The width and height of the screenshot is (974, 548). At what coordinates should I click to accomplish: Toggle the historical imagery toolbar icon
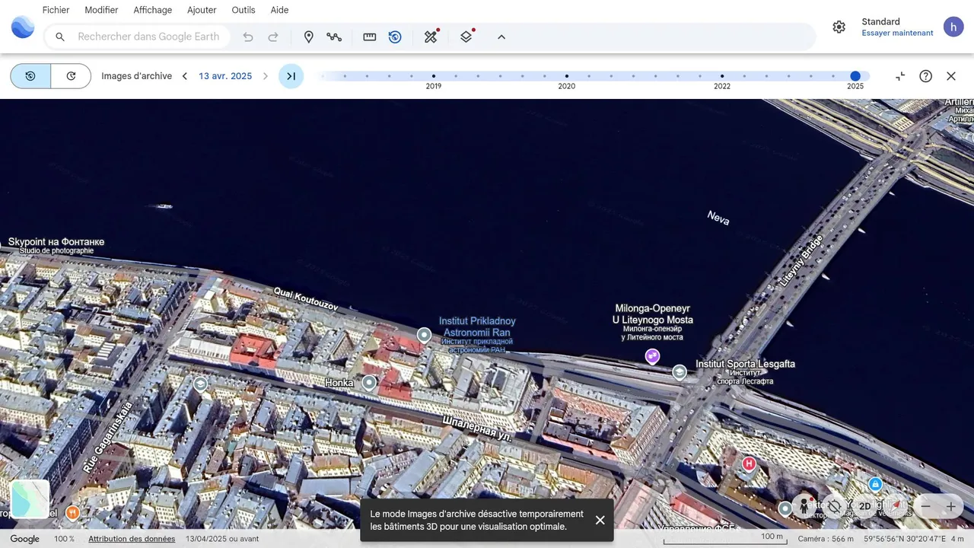(x=395, y=37)
